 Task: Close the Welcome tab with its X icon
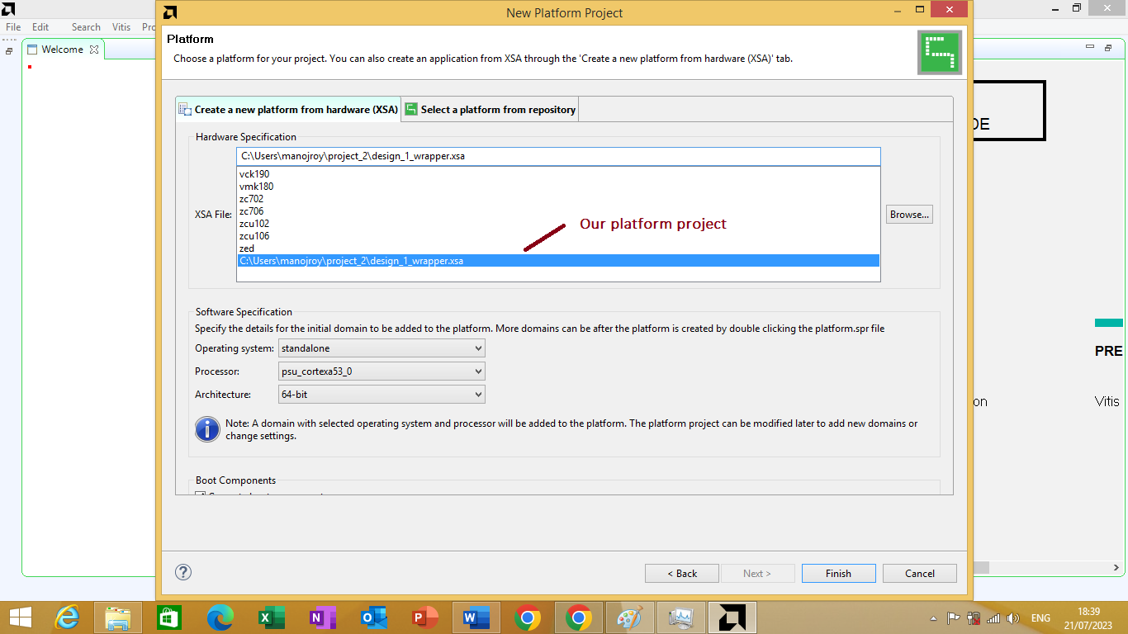pos(94,50)
